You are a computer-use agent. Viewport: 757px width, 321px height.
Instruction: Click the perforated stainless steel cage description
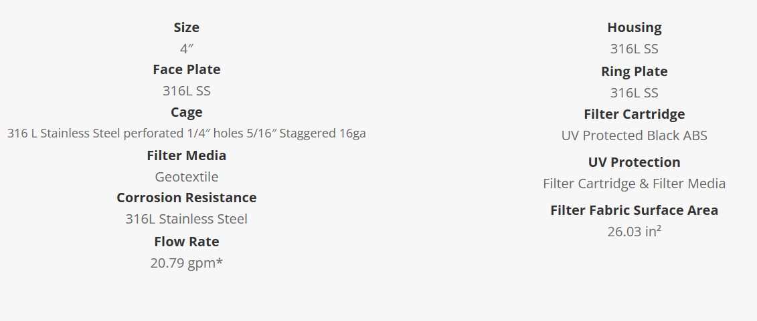[186, 133]
